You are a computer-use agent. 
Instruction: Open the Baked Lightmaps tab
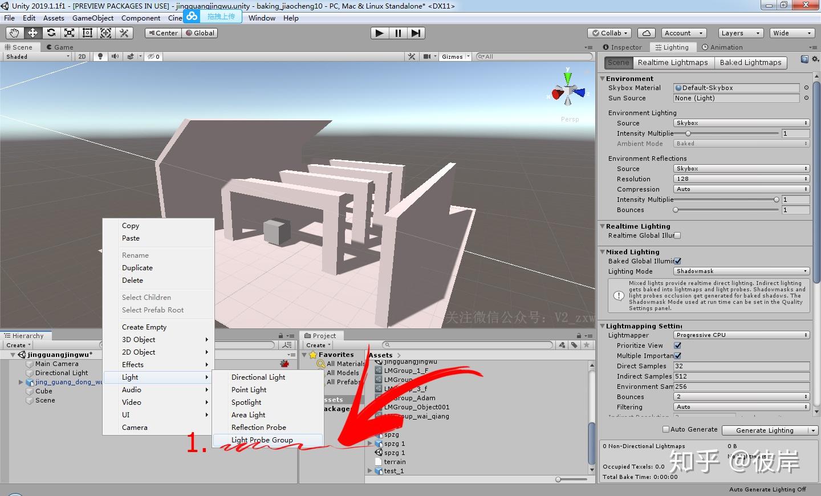[750, 63]
